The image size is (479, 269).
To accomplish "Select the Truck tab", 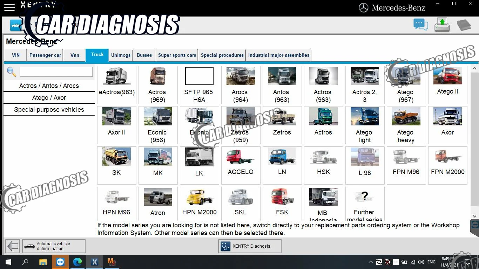I will [x=97, y=55].
